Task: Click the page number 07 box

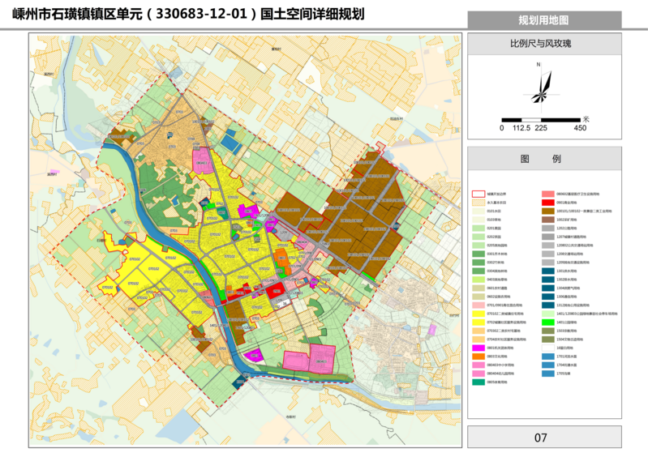Action: [x=540, y=438]
